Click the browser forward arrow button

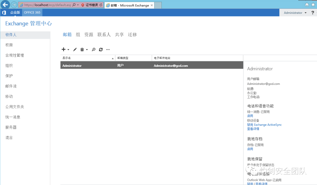[14, 5]
